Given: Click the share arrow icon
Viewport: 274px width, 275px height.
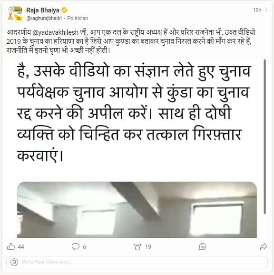Looking at the screenshot, I should click(x=263, y=246).
